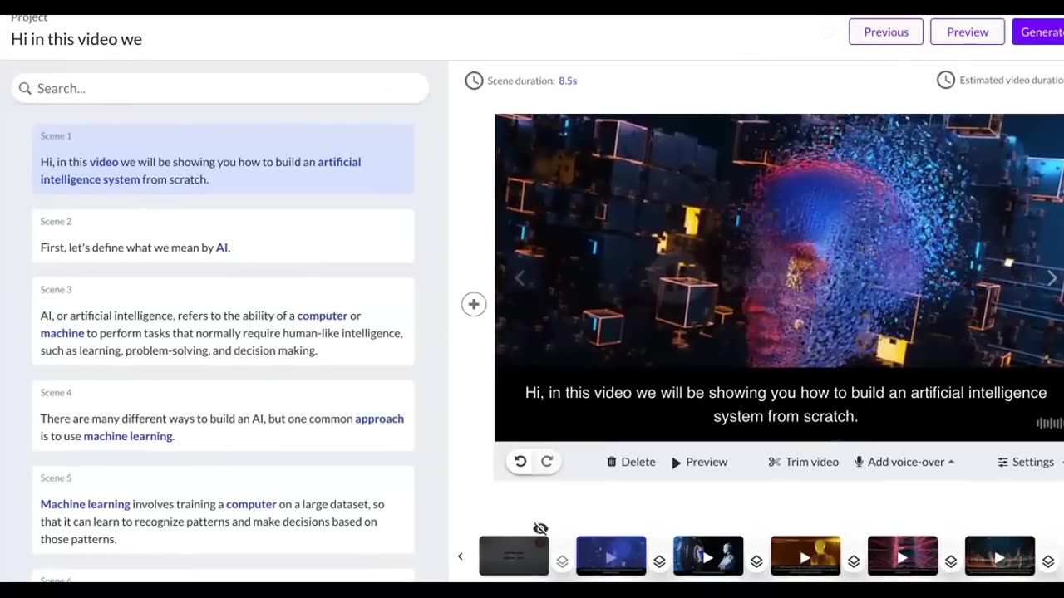The width and height of the screenshot is (1064, 598).
Task: Select the robot scene thumbnail
Action: click(708, 556)
